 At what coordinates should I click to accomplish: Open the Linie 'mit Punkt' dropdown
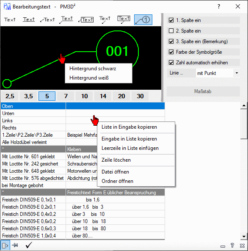coord(218,73)
